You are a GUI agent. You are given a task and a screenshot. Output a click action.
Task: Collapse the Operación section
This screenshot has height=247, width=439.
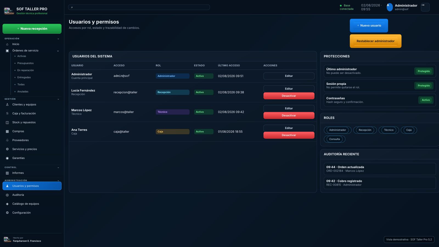[x=58, y=39]
